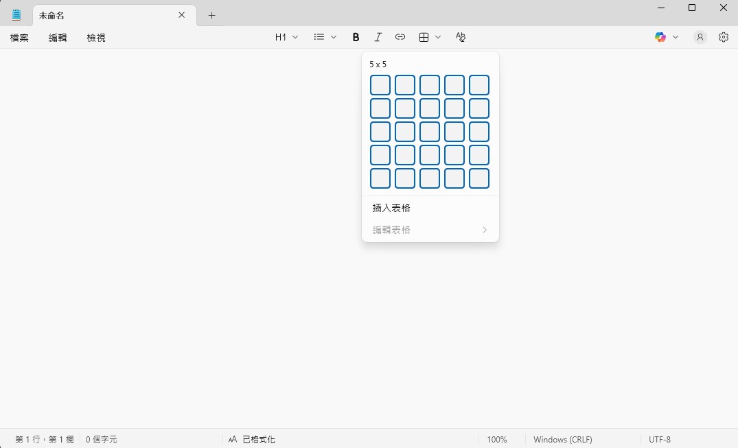Open Copilot from the toolbar
Image resolution: width=738 pixels, height=448 pixels.
coord(659,37)
